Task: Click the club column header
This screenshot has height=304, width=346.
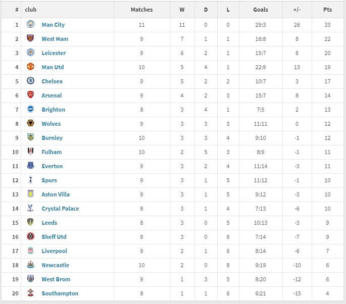Action: (x=31, y=10)
